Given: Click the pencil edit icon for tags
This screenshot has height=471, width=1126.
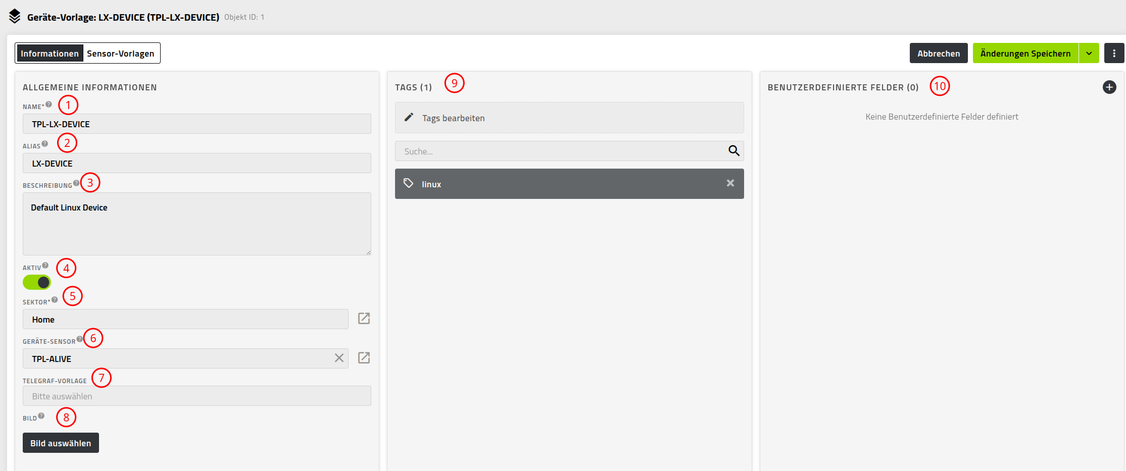Looking at the screenshot, I should (409, 117).
